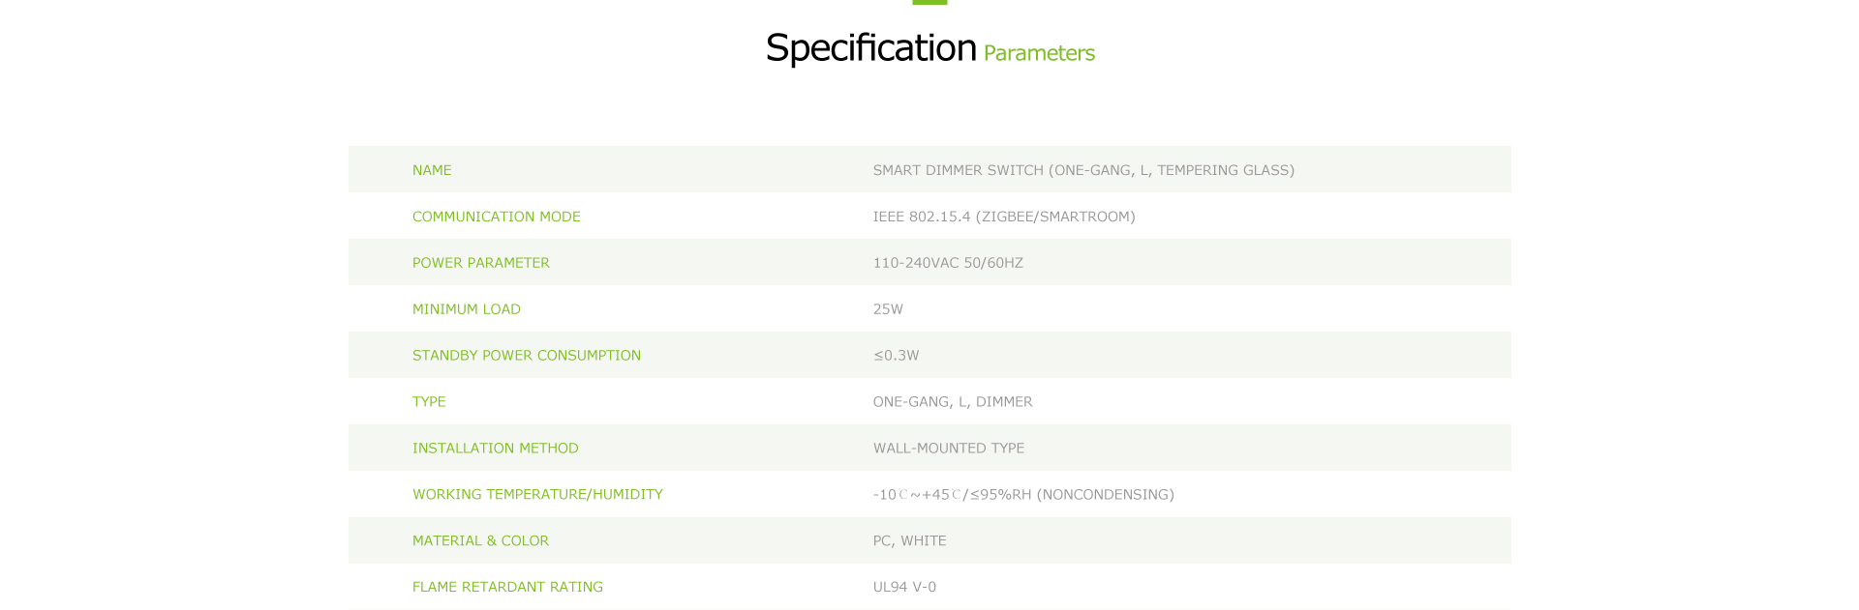
Task: Click the COMMUNICATION MODE label
Action: click(x=496, y=217)
